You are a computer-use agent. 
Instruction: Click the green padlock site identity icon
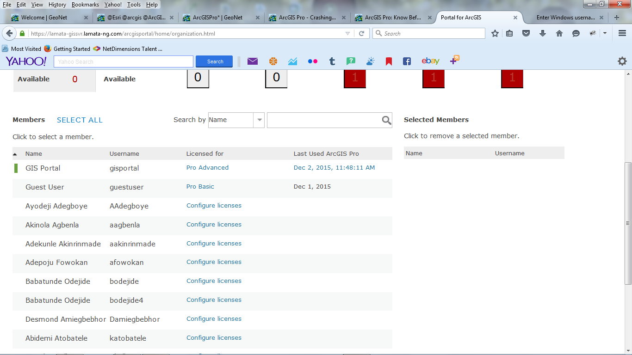pyautogui.click(x=22, y=34)
